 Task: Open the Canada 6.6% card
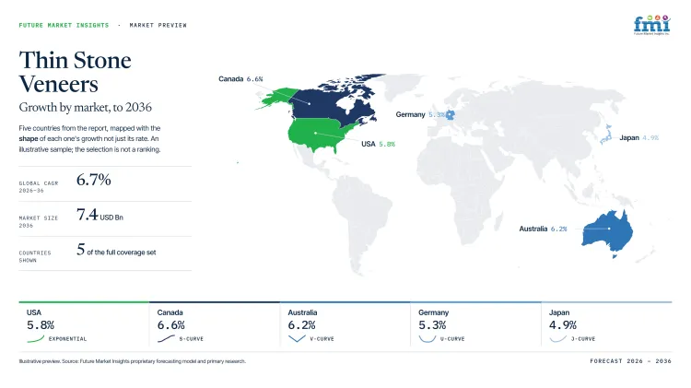tap(214, 324)
